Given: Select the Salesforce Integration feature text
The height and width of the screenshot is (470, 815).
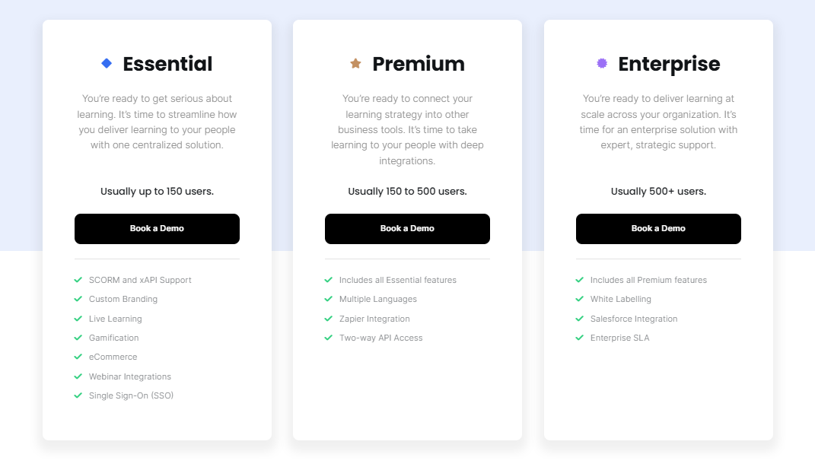Looking at the screenshot, I should coord(633,318).
